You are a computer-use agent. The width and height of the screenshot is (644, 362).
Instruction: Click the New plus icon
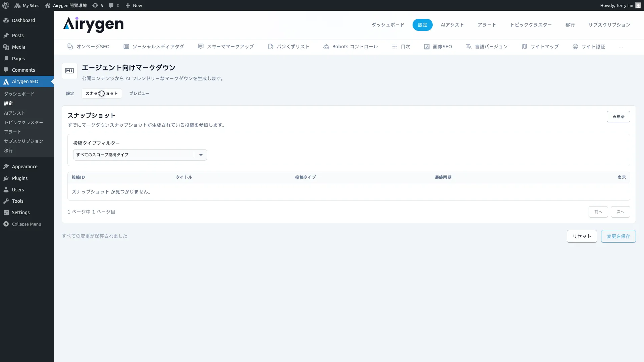tap(128, 5)
